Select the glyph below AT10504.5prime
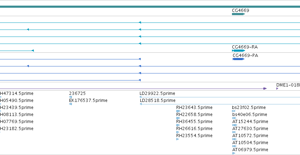300x155 pixels. click(x=234, y=146)
